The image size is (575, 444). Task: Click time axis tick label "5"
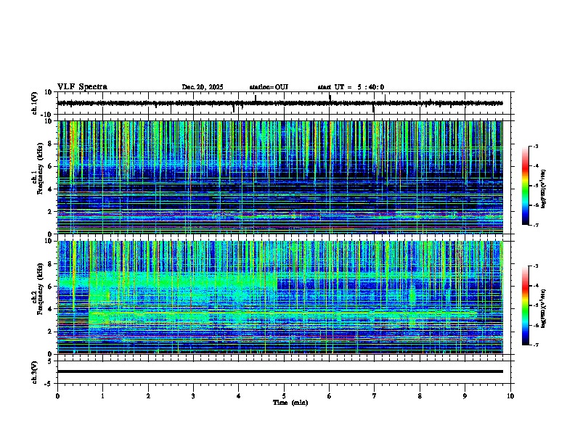click(x=284, y=396)
